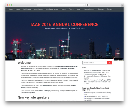Expand the Pictures dropdown menu

pyautogui.click(x=101, y=9)
